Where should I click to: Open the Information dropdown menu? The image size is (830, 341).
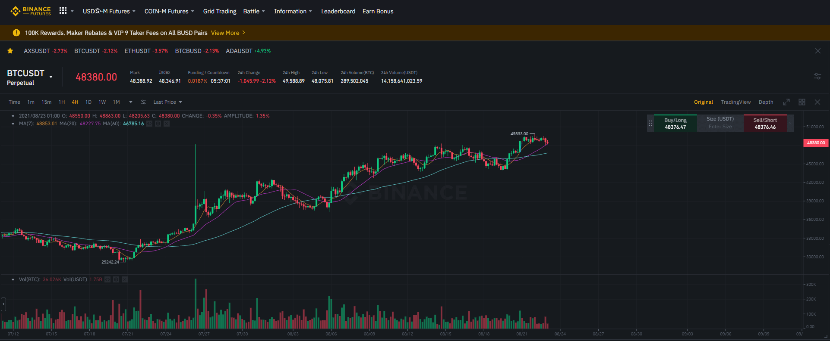293,11
